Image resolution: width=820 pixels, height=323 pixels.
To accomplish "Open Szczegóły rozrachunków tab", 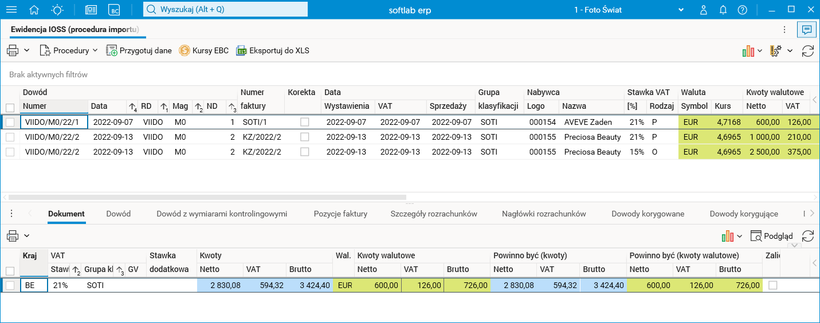I will (434, 214).
